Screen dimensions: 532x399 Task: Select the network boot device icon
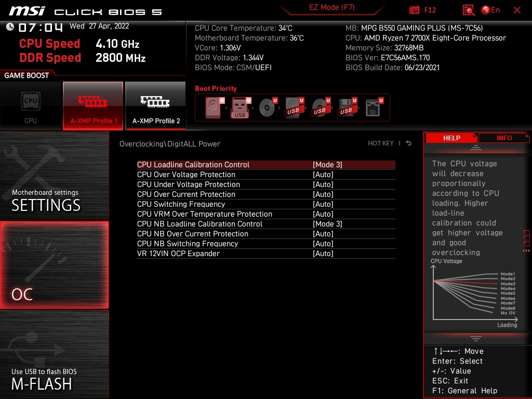(373, 108)
